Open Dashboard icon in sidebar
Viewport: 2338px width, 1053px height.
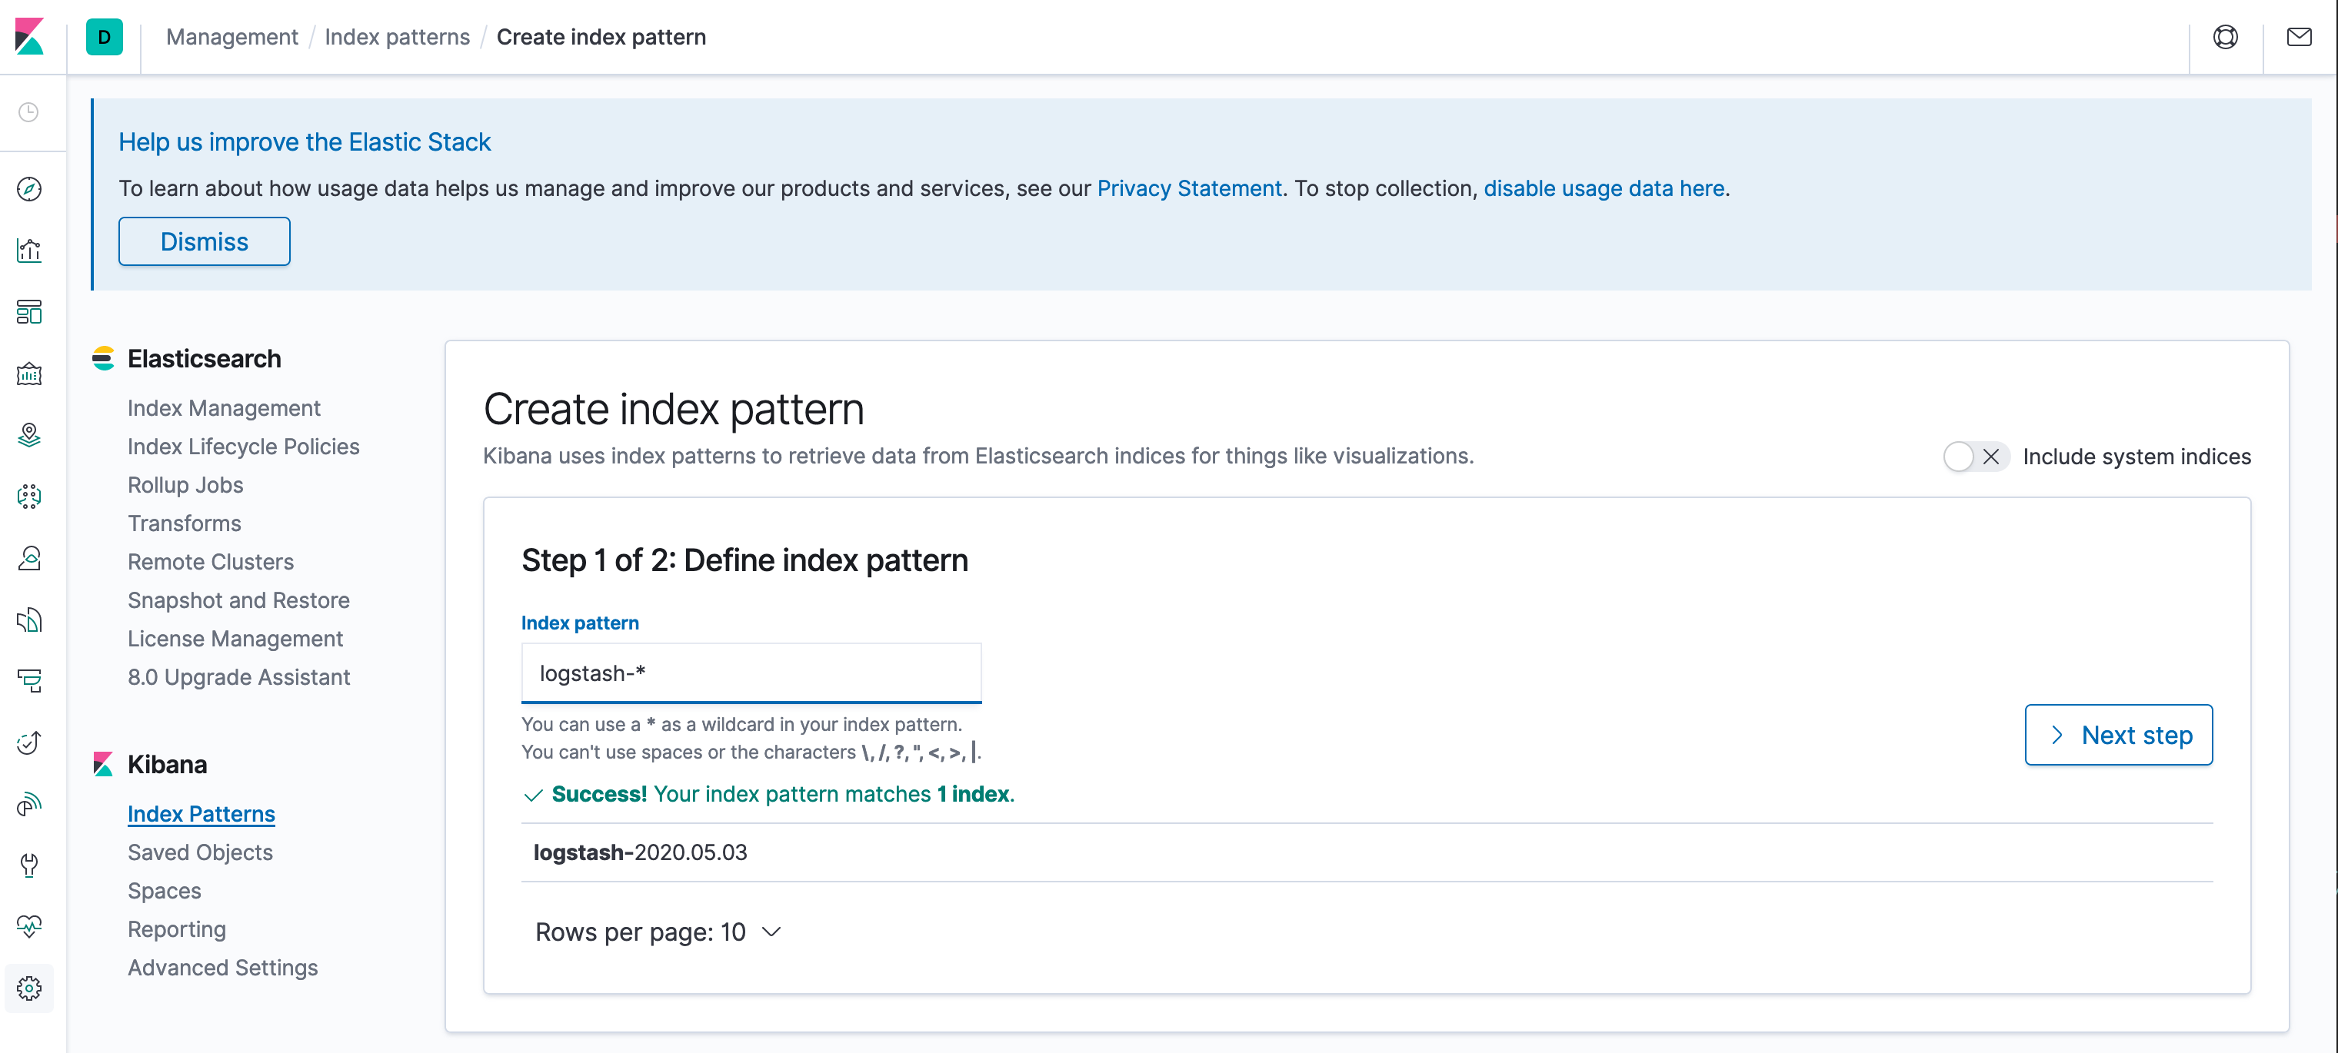click(x=29, y=312)
